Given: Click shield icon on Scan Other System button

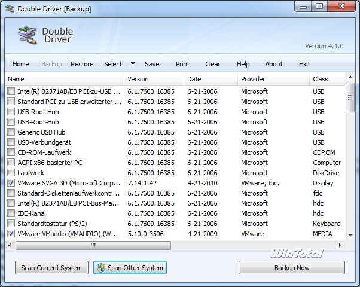Looking at the screenshot, I should point(101,268).
